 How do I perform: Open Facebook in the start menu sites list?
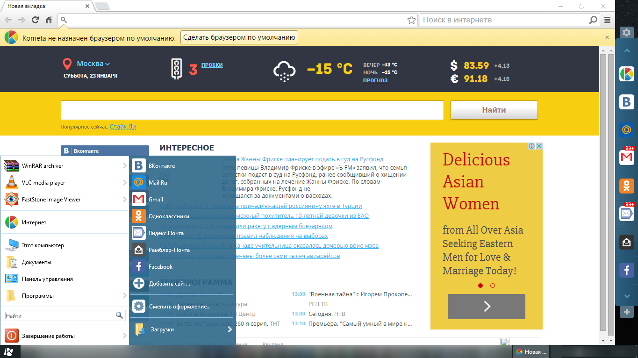tap(182, 267)
